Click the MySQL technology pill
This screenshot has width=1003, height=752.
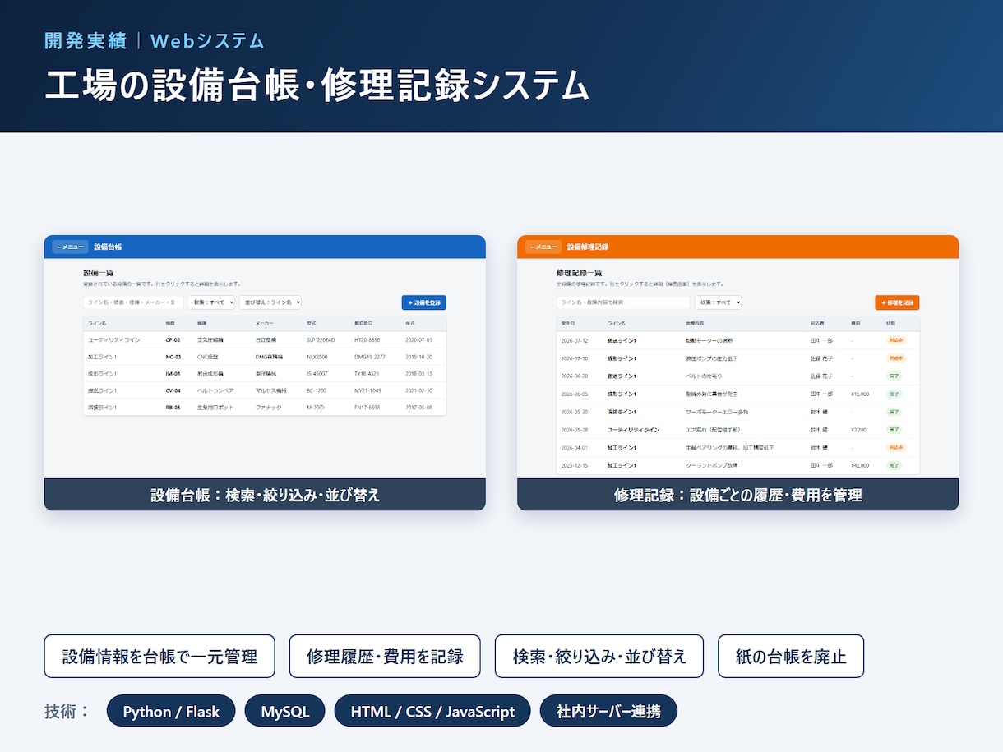(x=284, y=711)
